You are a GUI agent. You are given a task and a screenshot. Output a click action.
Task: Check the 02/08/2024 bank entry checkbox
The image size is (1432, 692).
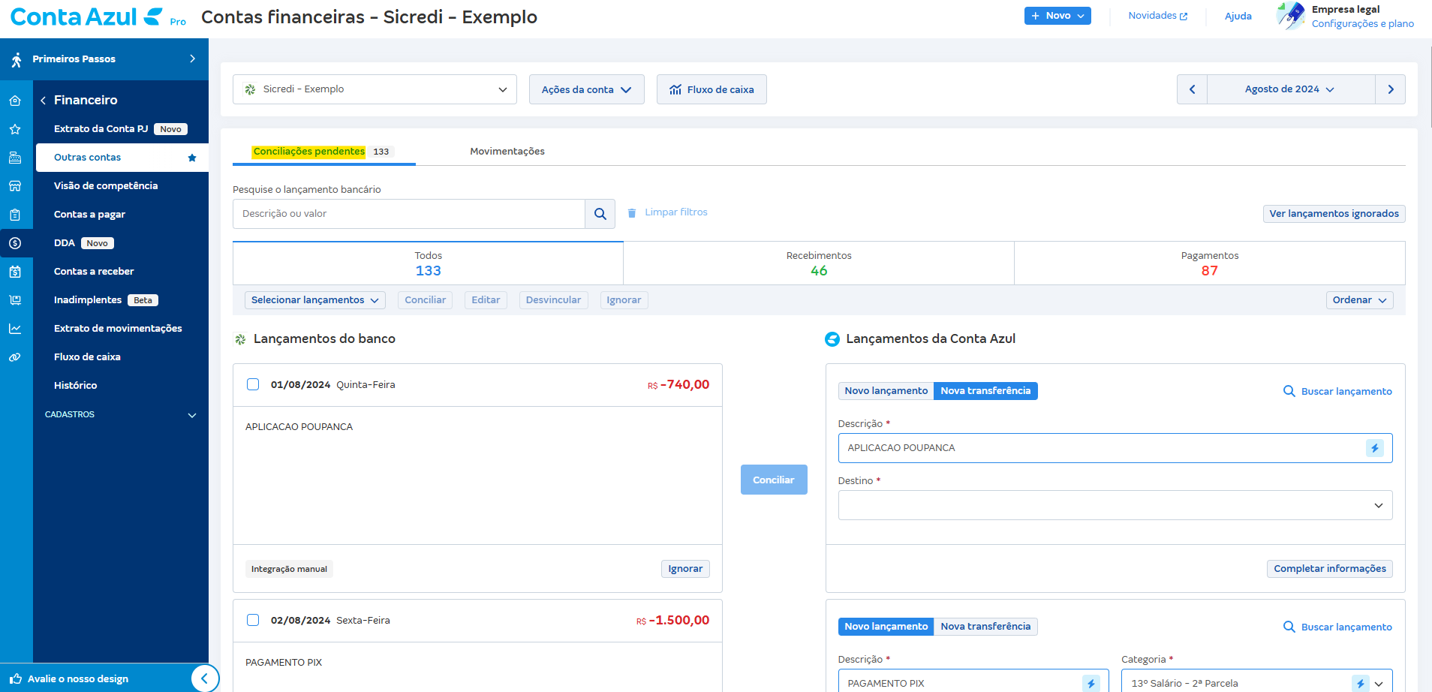[253, 620]
